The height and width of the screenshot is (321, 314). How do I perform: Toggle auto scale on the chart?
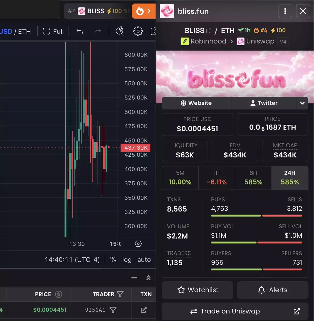(x=144, y=260)
